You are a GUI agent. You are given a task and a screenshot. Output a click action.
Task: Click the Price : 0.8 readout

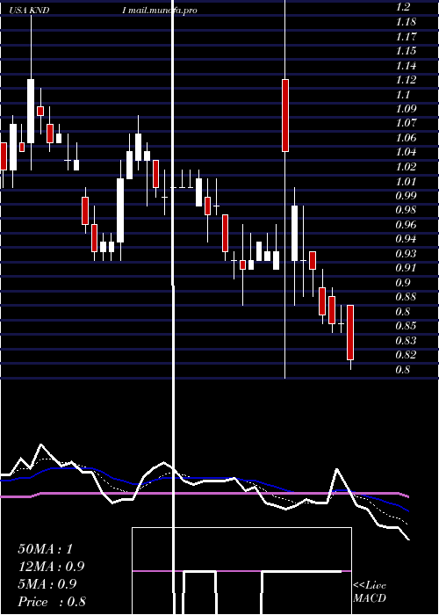click(52, 602)
